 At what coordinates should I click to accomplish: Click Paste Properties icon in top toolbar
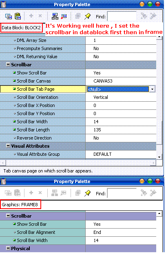[18, 16]
